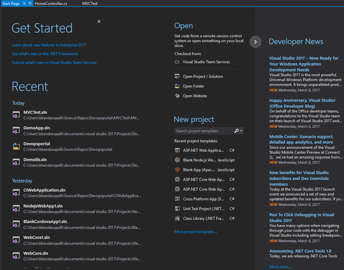Viewport: 344px width, 270px height.
Task: Close the Start Page tab
Action: [30, 3]
